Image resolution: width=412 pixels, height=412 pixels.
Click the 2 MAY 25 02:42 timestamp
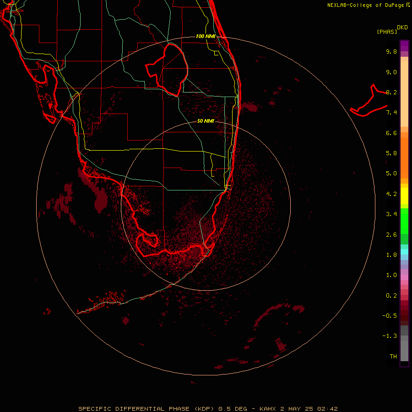pos(309,409)
